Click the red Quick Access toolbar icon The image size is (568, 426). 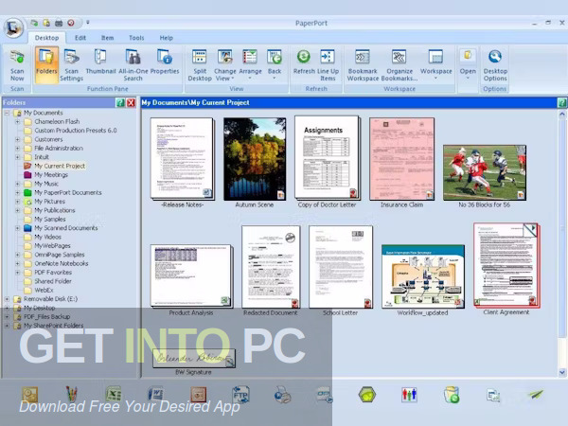71,23
